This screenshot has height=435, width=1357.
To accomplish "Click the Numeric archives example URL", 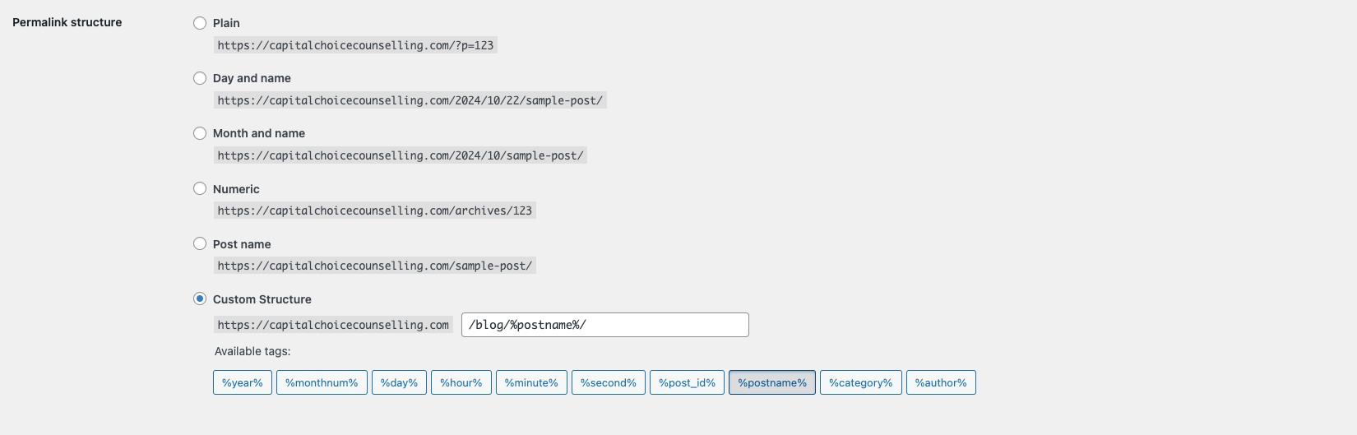I will click(374, 211).
